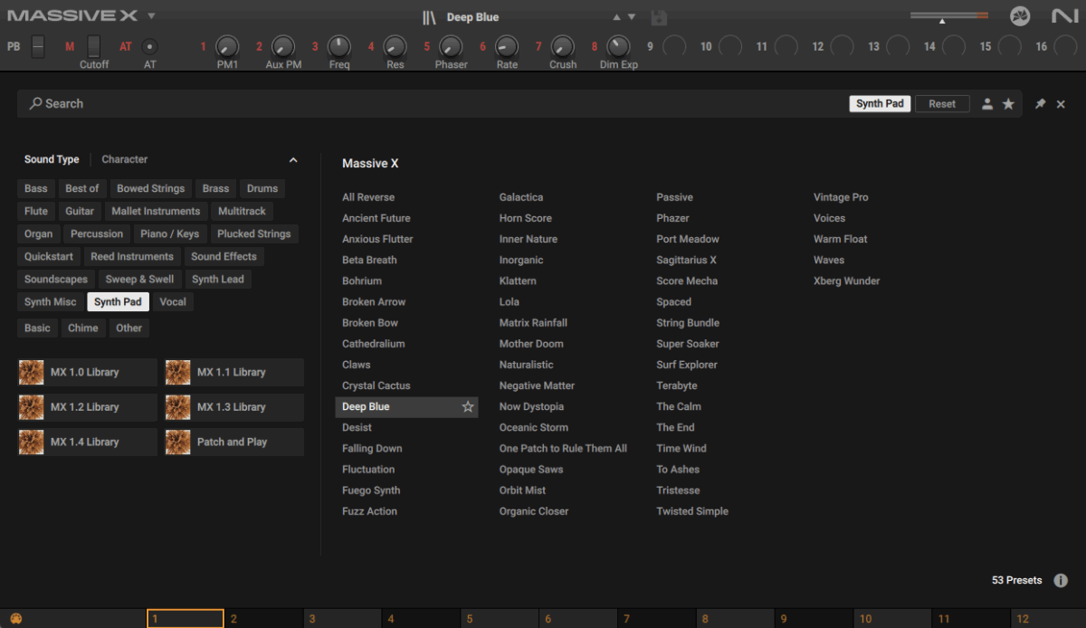This screenshot has height=628, width=1086.
Task: Pin the browser open with the pin icon
Action: pyautogui.click(x=1041, y=104)
